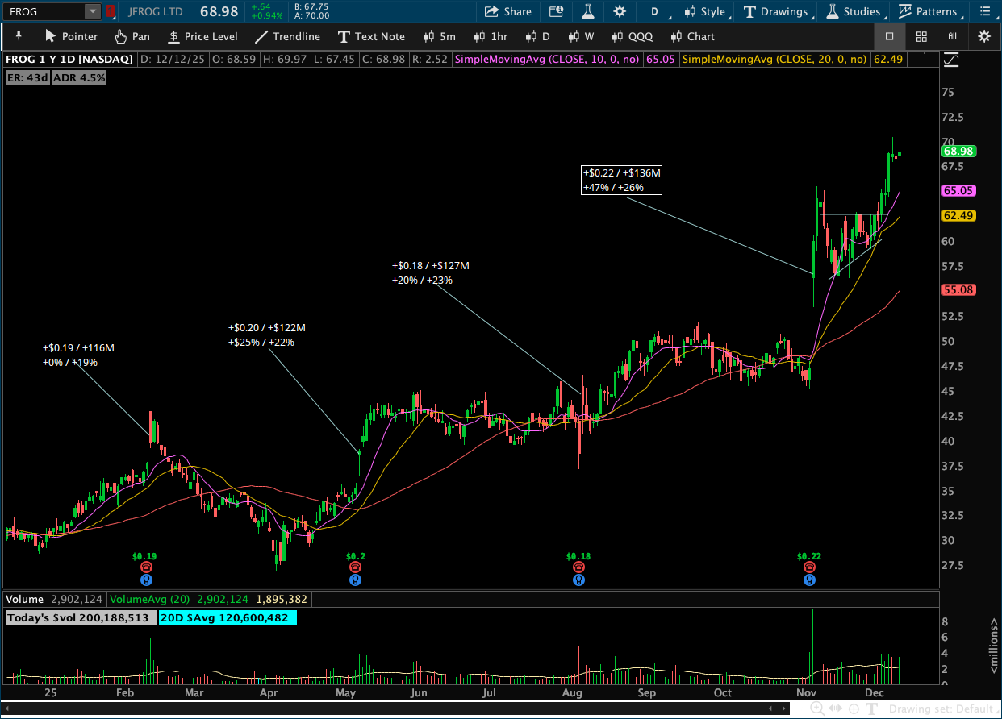
Task: Click the +$0.19 / +116M annotation
Action: point(78,355)
